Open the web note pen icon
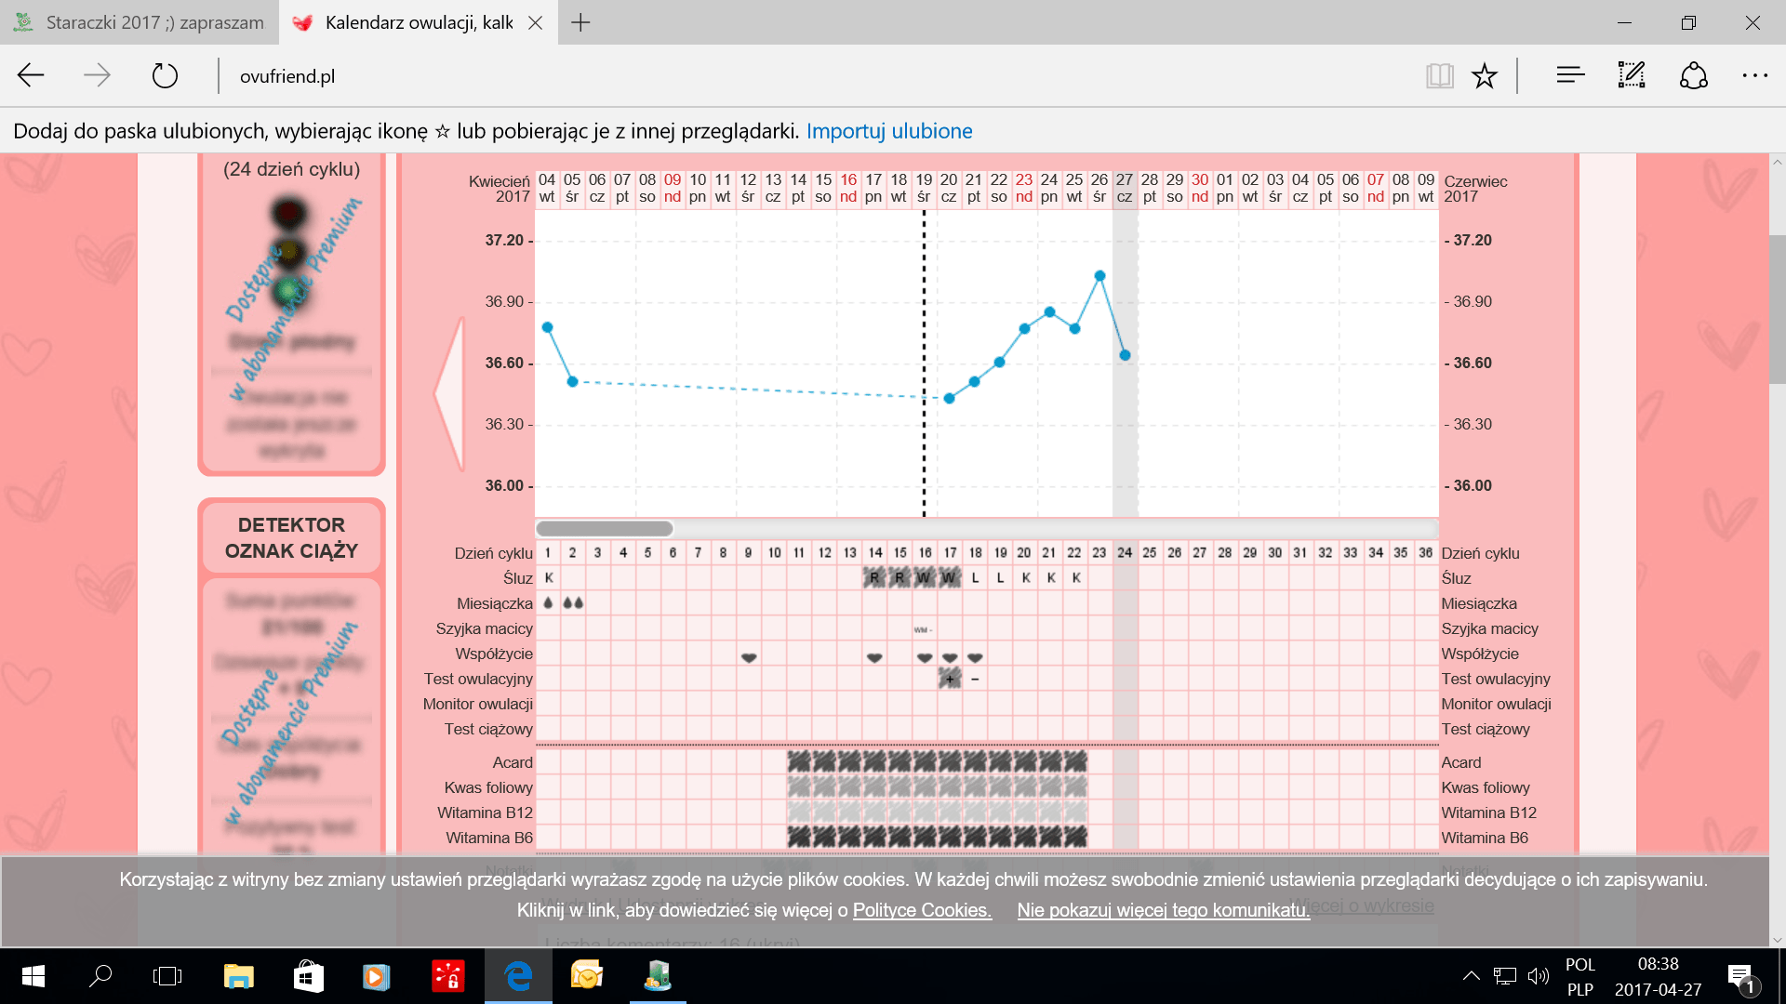Viewport: 1786px width, 1004px height. pyautogui.click(x=1632, y=75)
